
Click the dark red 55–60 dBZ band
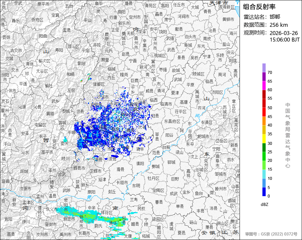click(x=264, y=94)
